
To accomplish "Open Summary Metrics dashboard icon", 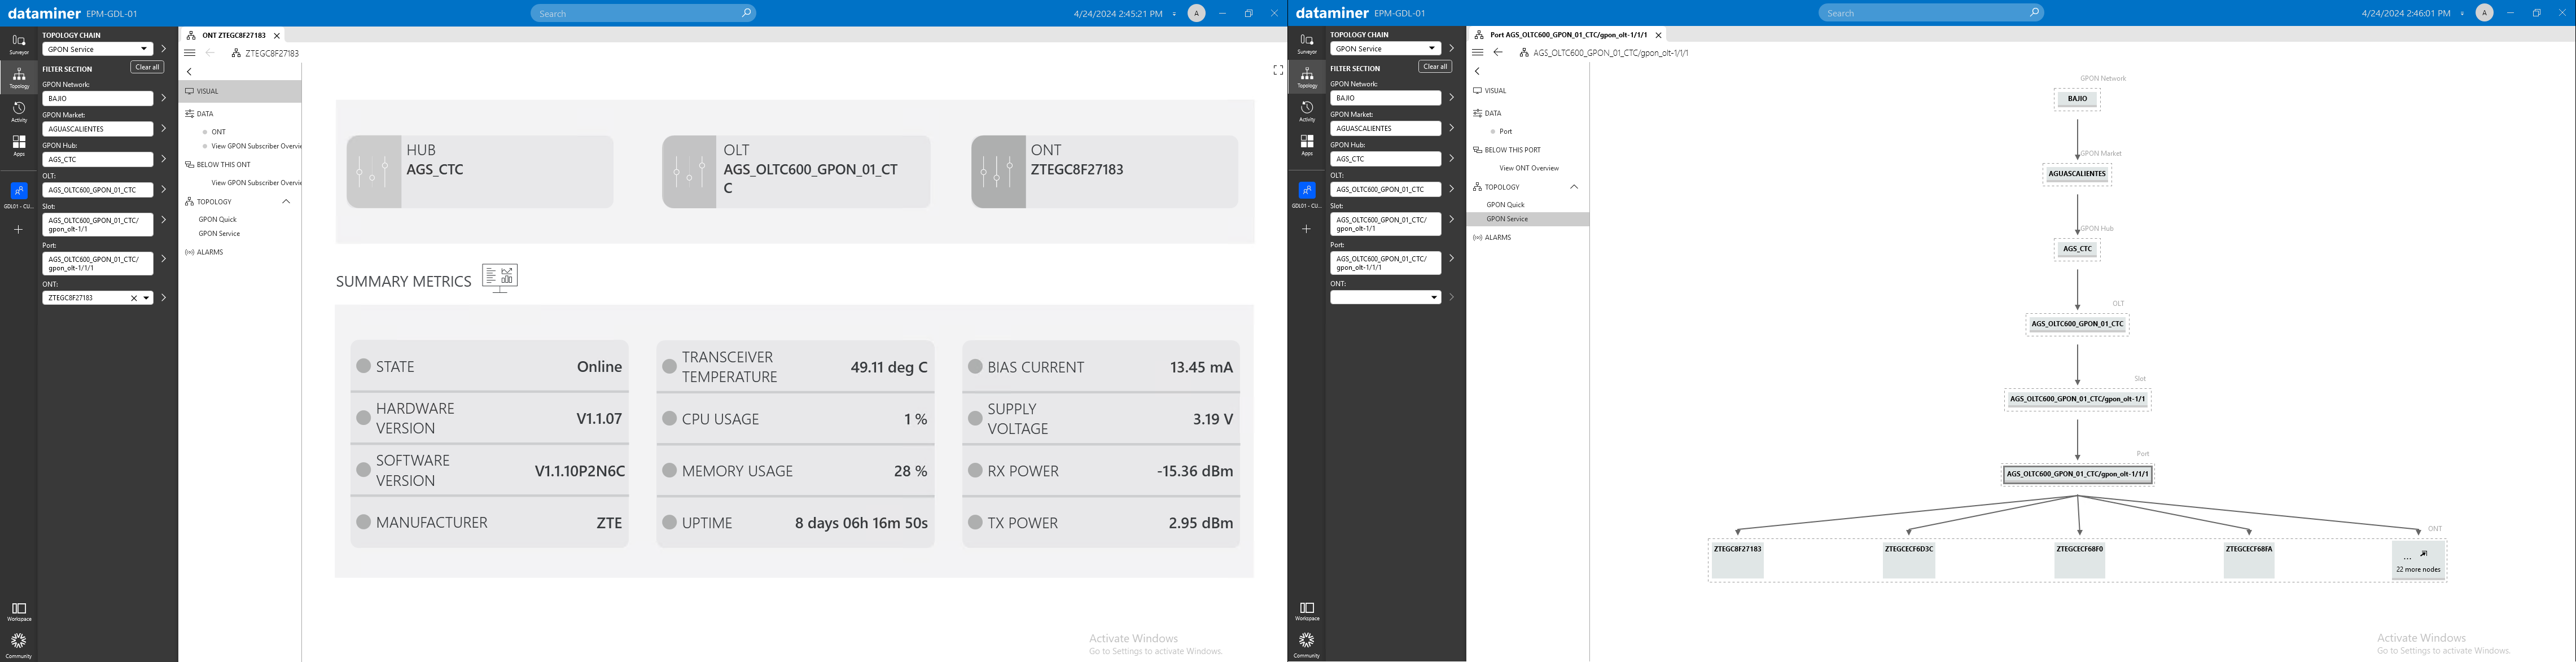I will tap(500, 278).
